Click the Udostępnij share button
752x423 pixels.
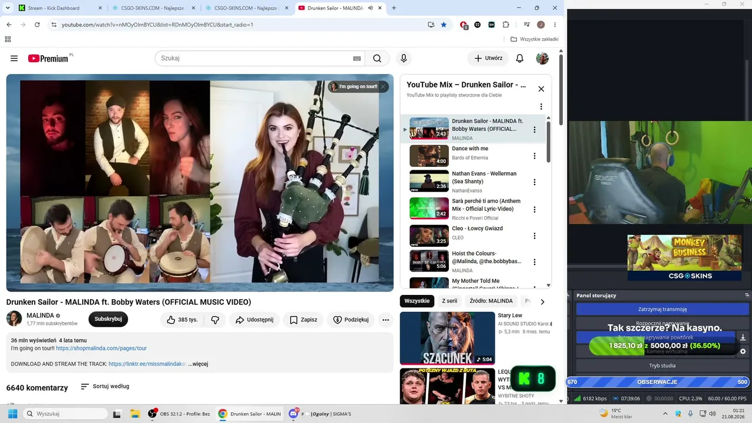pos(254,320)
